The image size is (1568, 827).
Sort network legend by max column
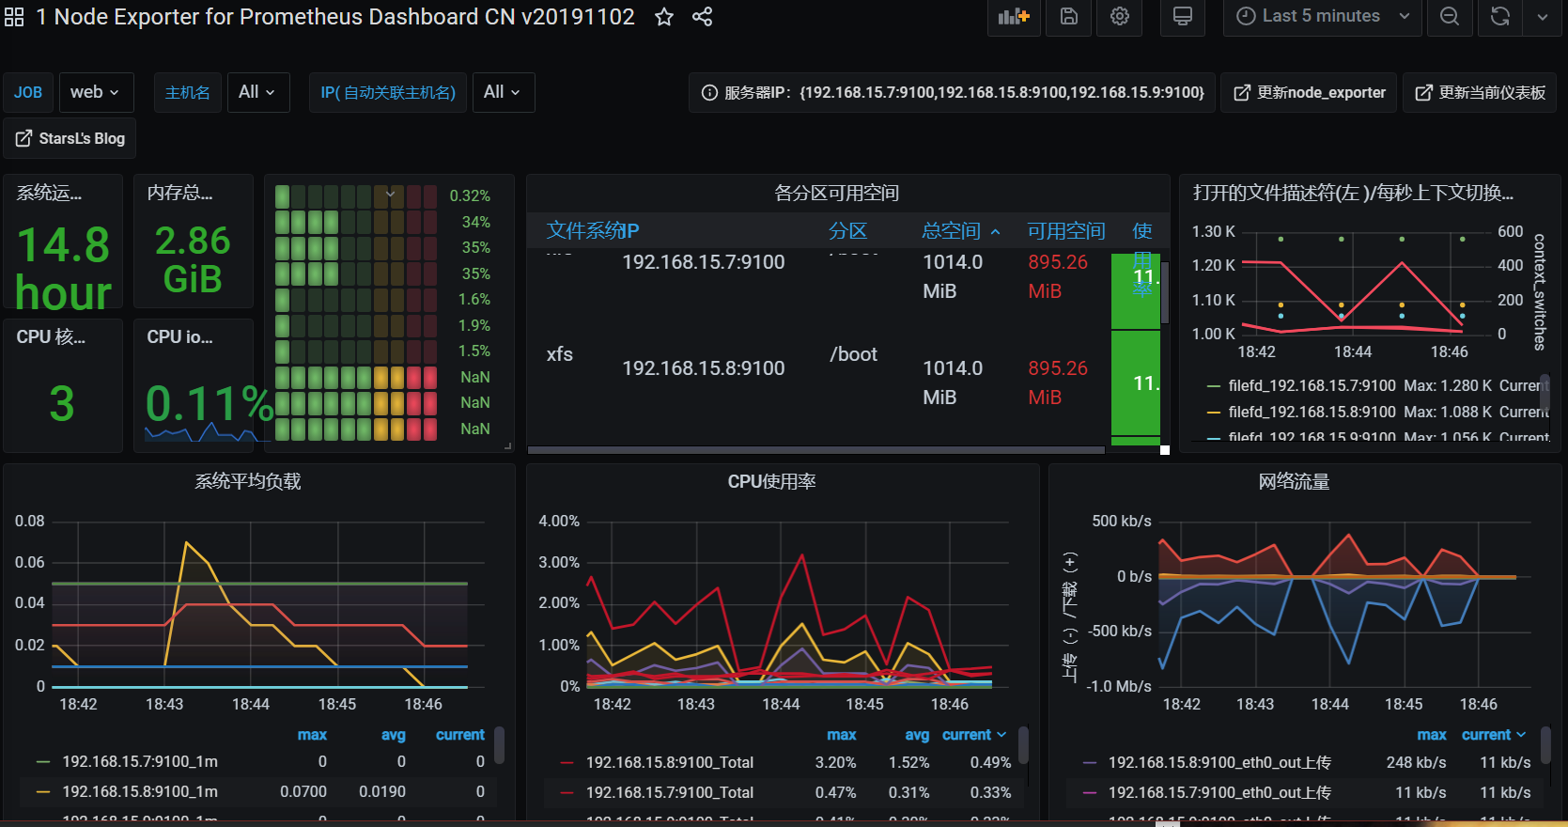(1432, 735)
